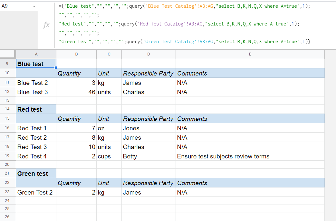Select column E header
The image size is (336, 221).
tap(250, 54)
